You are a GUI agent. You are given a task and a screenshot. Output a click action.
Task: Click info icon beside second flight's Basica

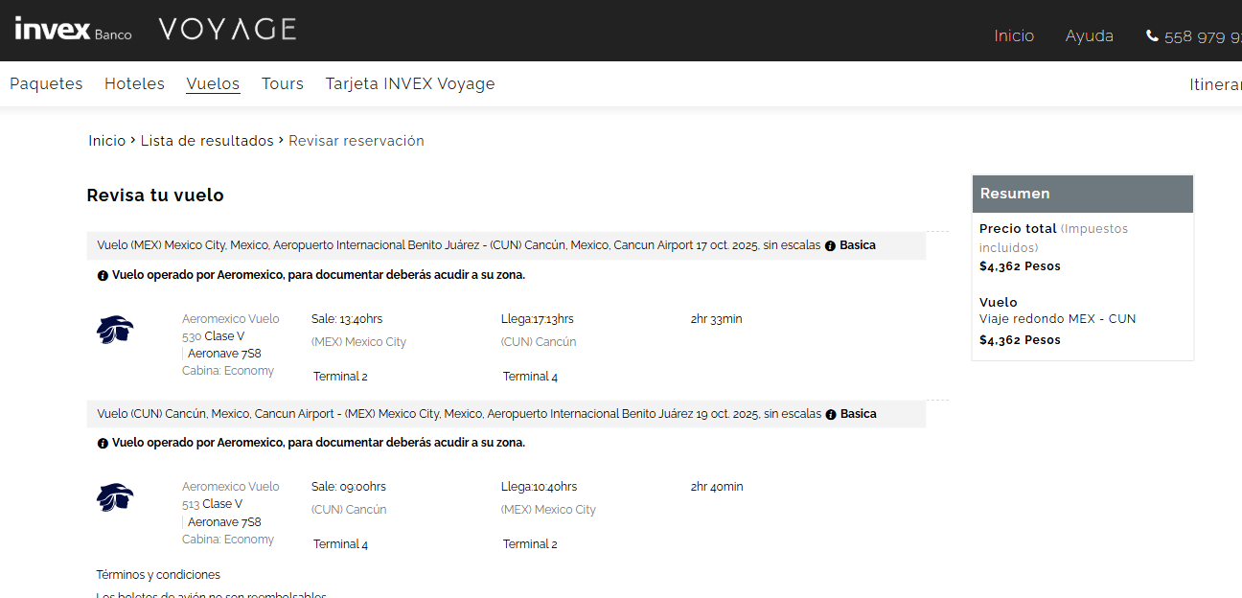[x=831, y=414]
